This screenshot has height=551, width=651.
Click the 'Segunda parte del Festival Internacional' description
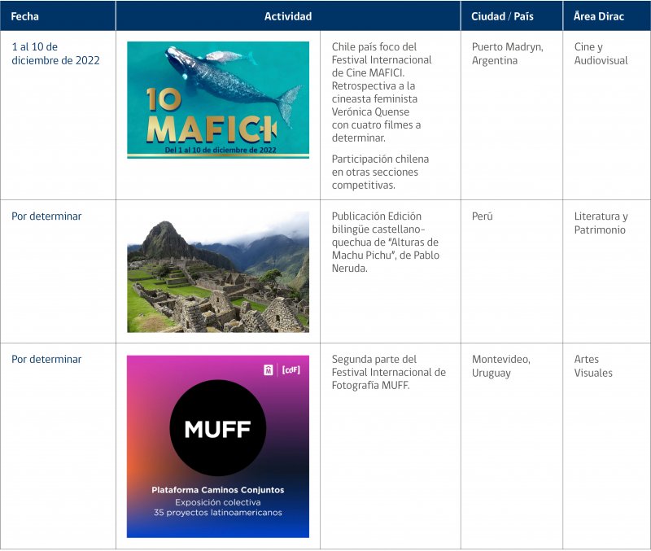click(389, 372)
